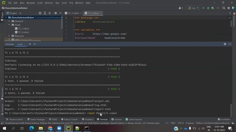Open Search Everywhere magnifier icon

click(x=224, y=8)
